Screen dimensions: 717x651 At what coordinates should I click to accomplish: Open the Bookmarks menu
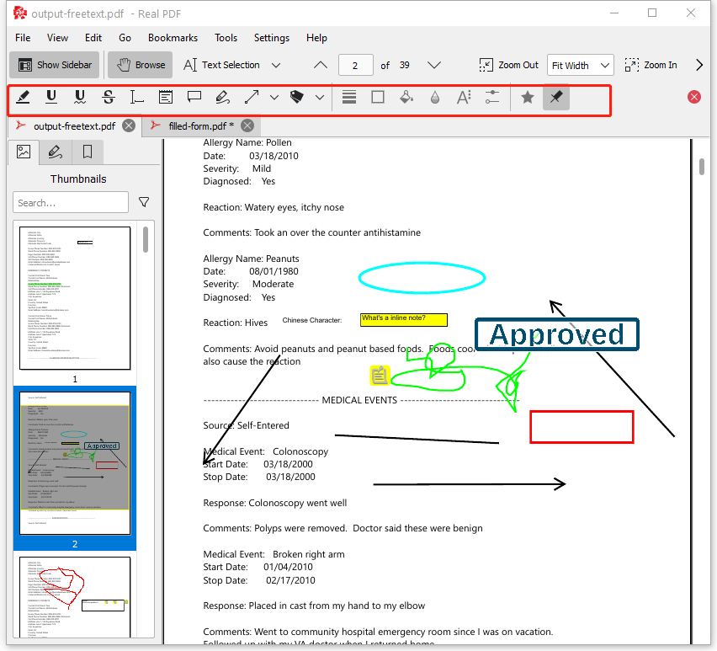[173, 38]
